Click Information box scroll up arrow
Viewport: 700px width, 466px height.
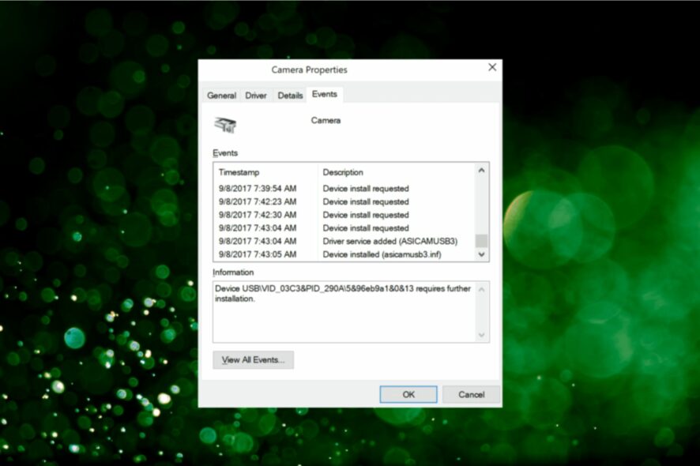coord(481,289)
